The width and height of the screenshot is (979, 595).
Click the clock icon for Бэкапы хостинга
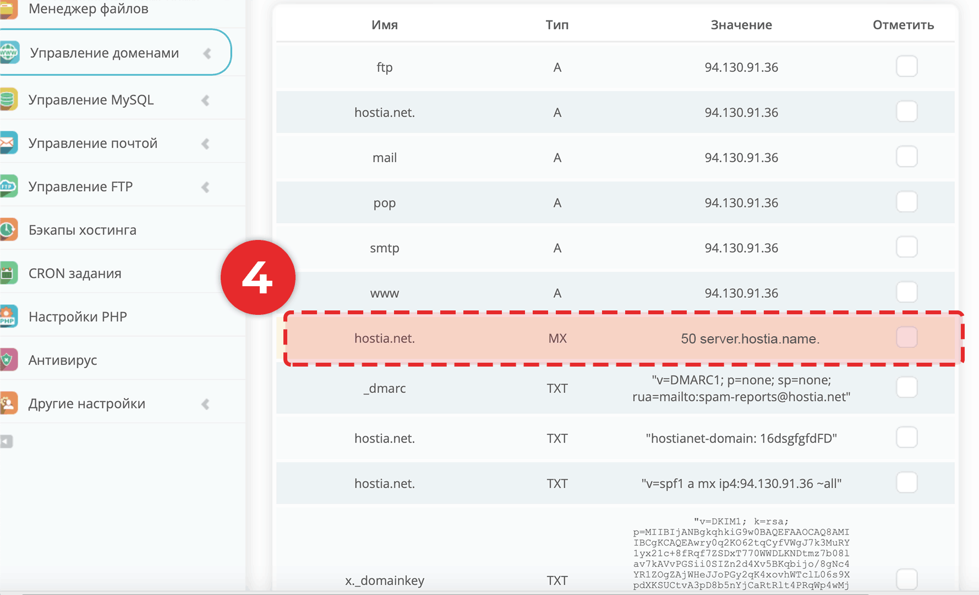coord(8,230)
